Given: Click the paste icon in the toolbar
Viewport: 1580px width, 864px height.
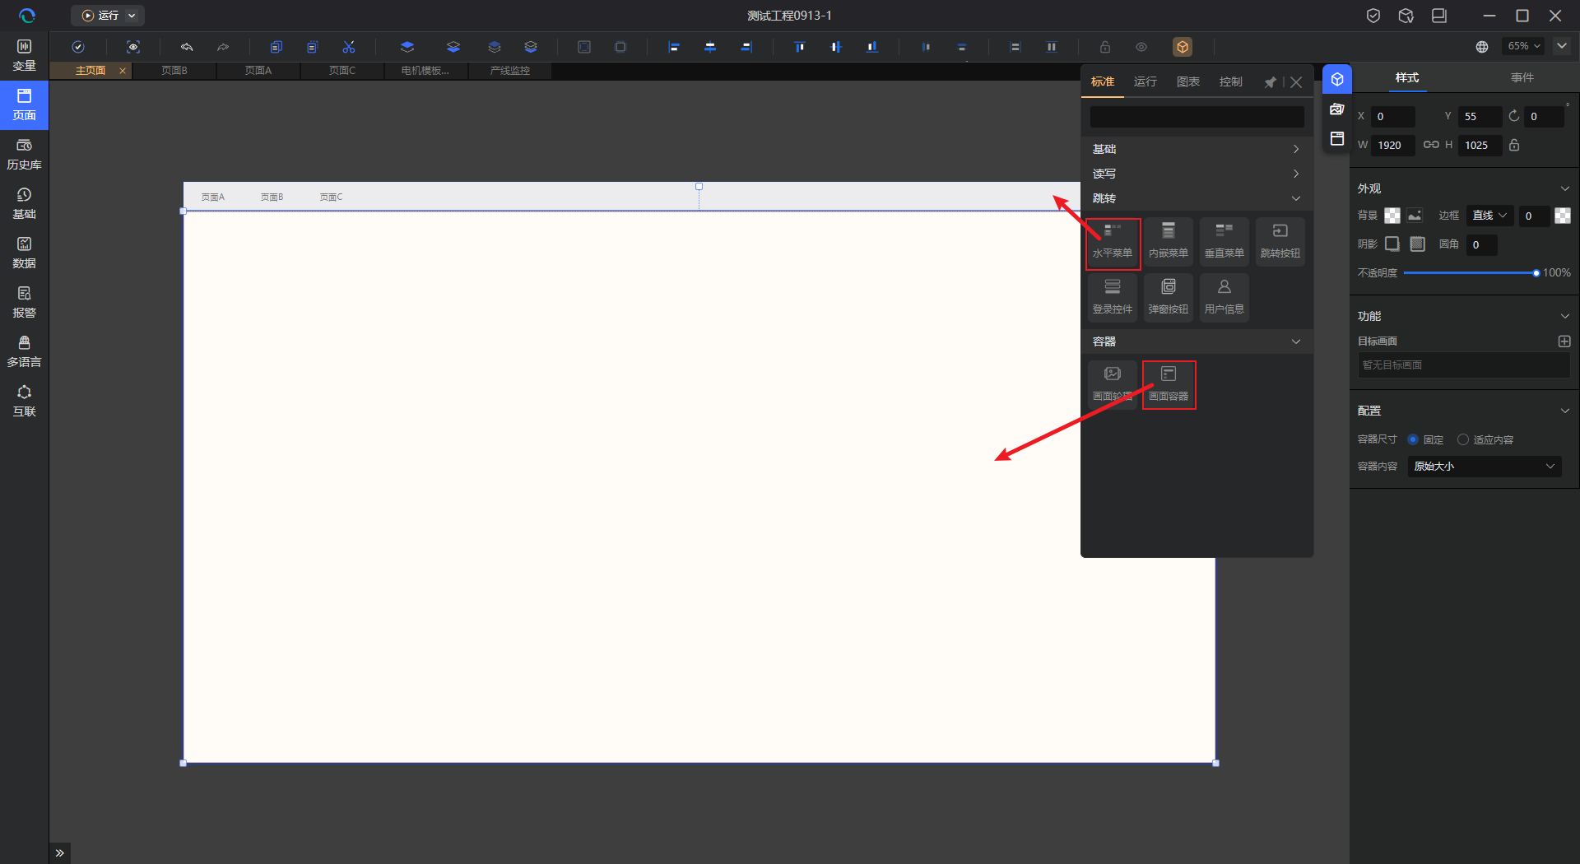Looking at the screenshot, I should [313, 47].
